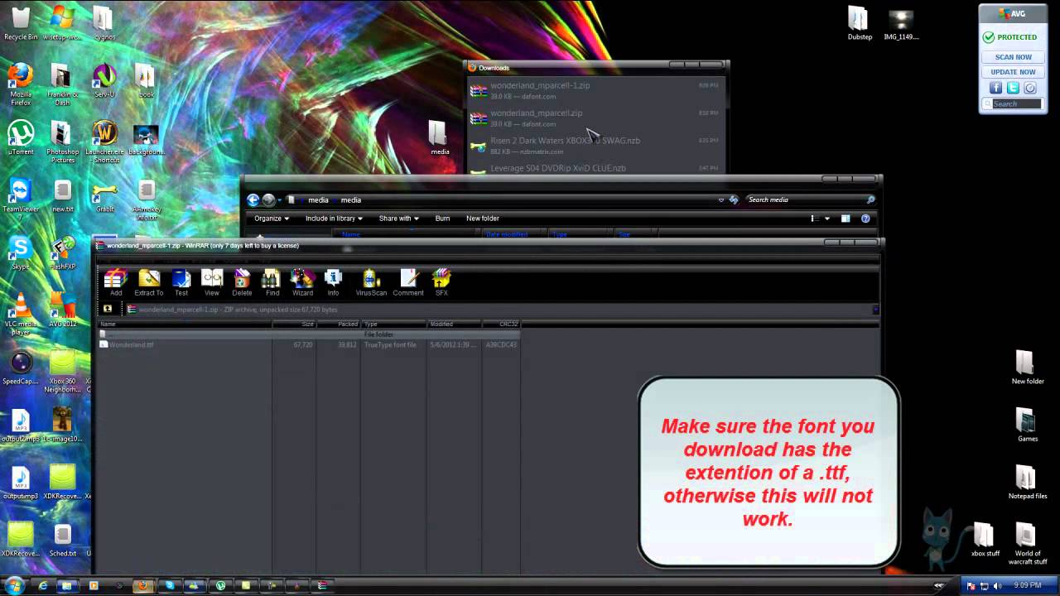Screen dimensions: 1060x596
Task: Click the Delete icon in WinRAR toolbar
Action: (242, 282)
